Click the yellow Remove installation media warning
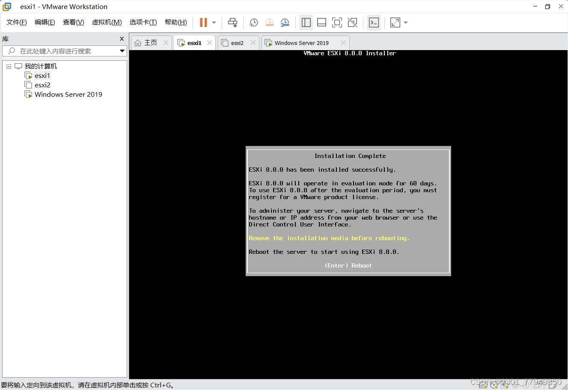Image resolution: width=568 pixels, height=390 pixels. coord(329,238)
